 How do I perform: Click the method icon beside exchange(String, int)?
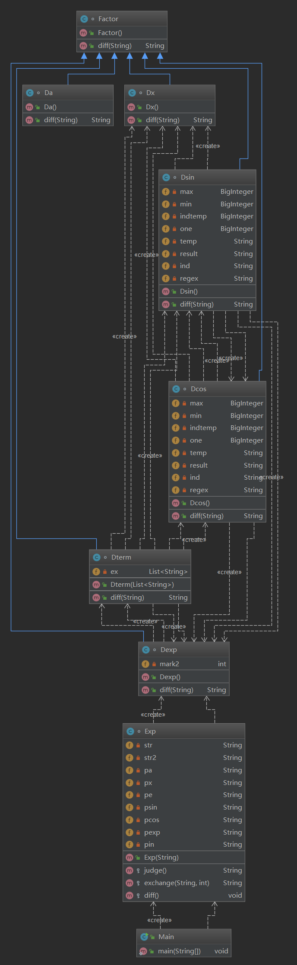coord(130,883)
